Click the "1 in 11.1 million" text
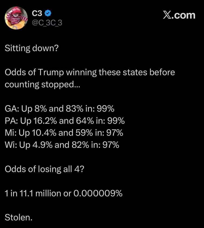Screen dimensions: 204x228 37,193
